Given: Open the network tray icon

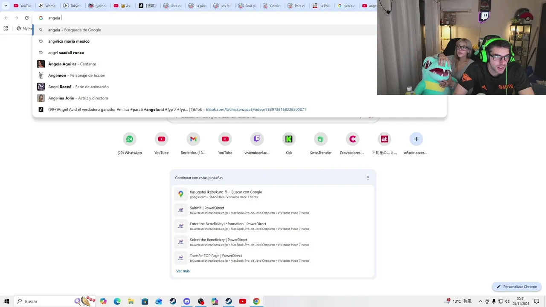Looking at the screenshot, I should pyautogui.click(x=501, y=301).
